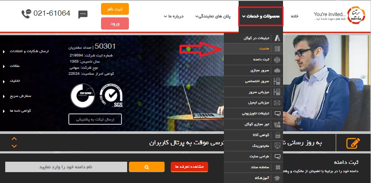Image resolution: width=371 pixels, height=183 pixels.
Task: Click the news ticker up arrow
Action: (14, 139)
